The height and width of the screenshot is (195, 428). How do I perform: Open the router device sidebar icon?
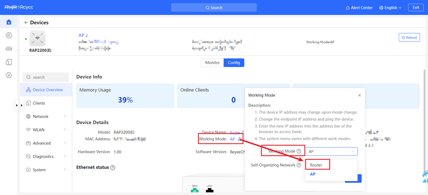[9, 49]
